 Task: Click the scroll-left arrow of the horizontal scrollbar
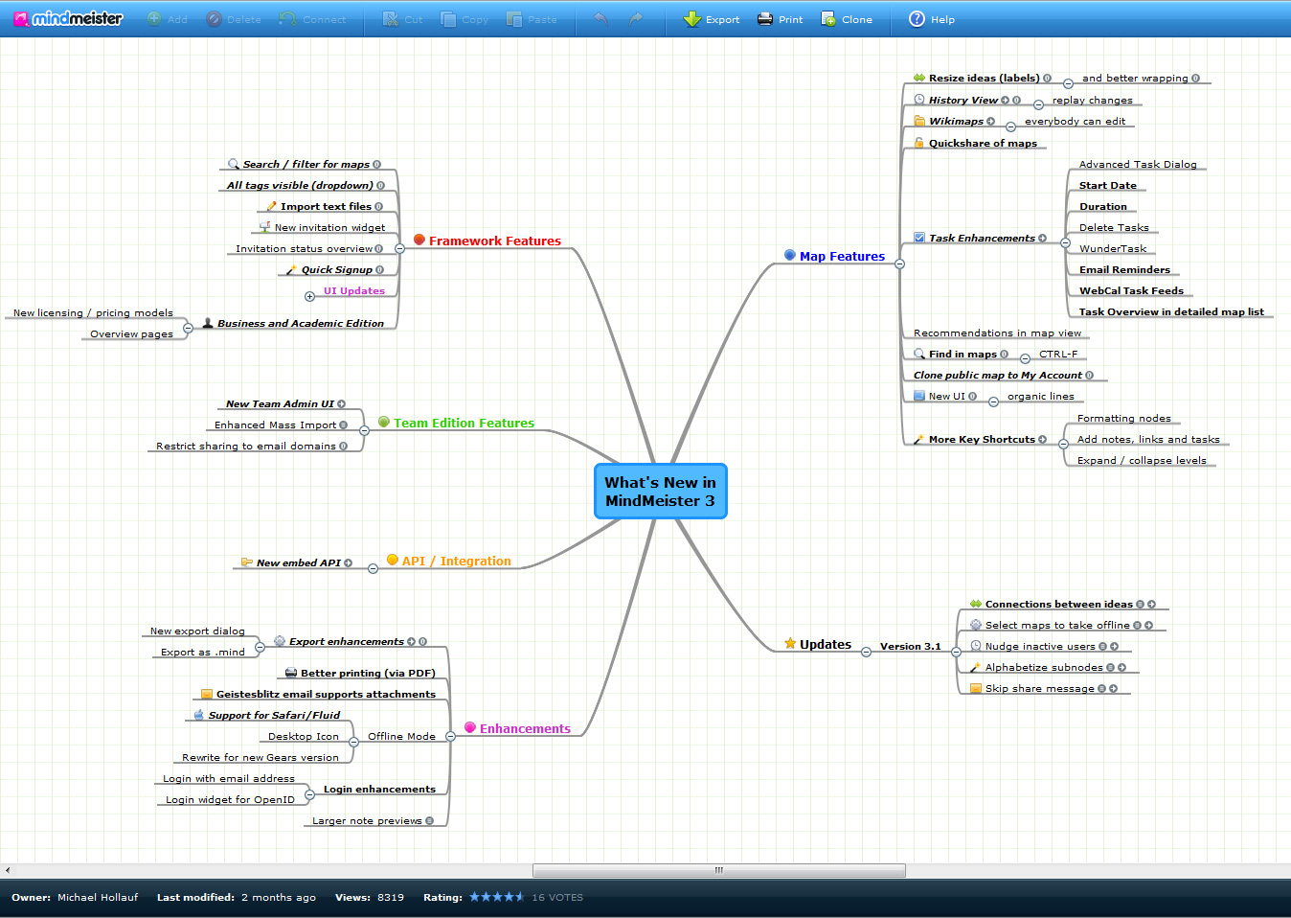pyautogui.click(x=8, y=870)
